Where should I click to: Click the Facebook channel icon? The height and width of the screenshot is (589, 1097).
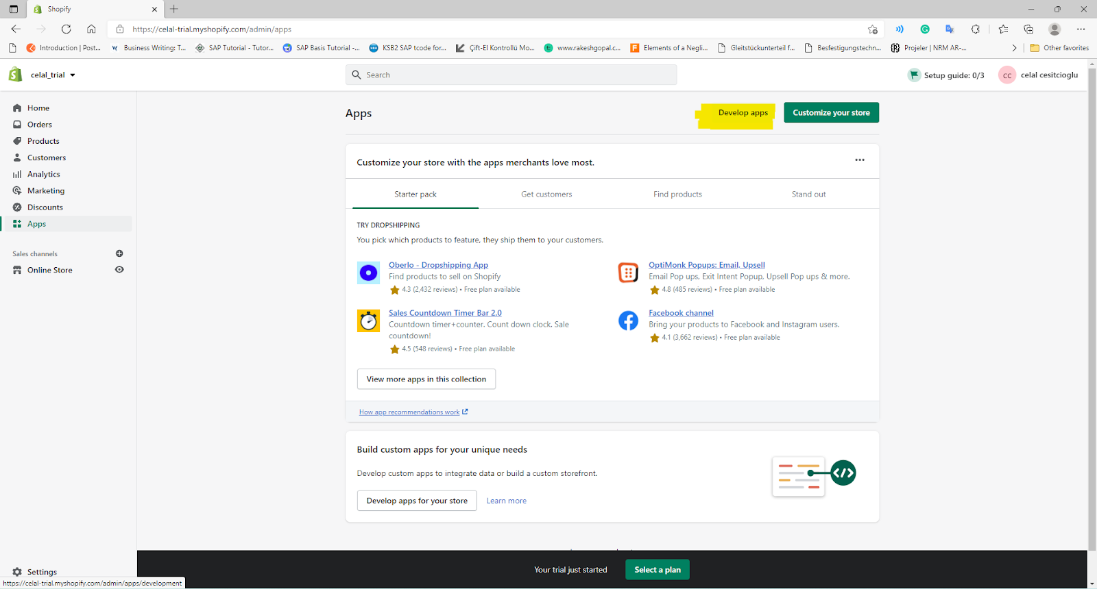tap(628, 321)
